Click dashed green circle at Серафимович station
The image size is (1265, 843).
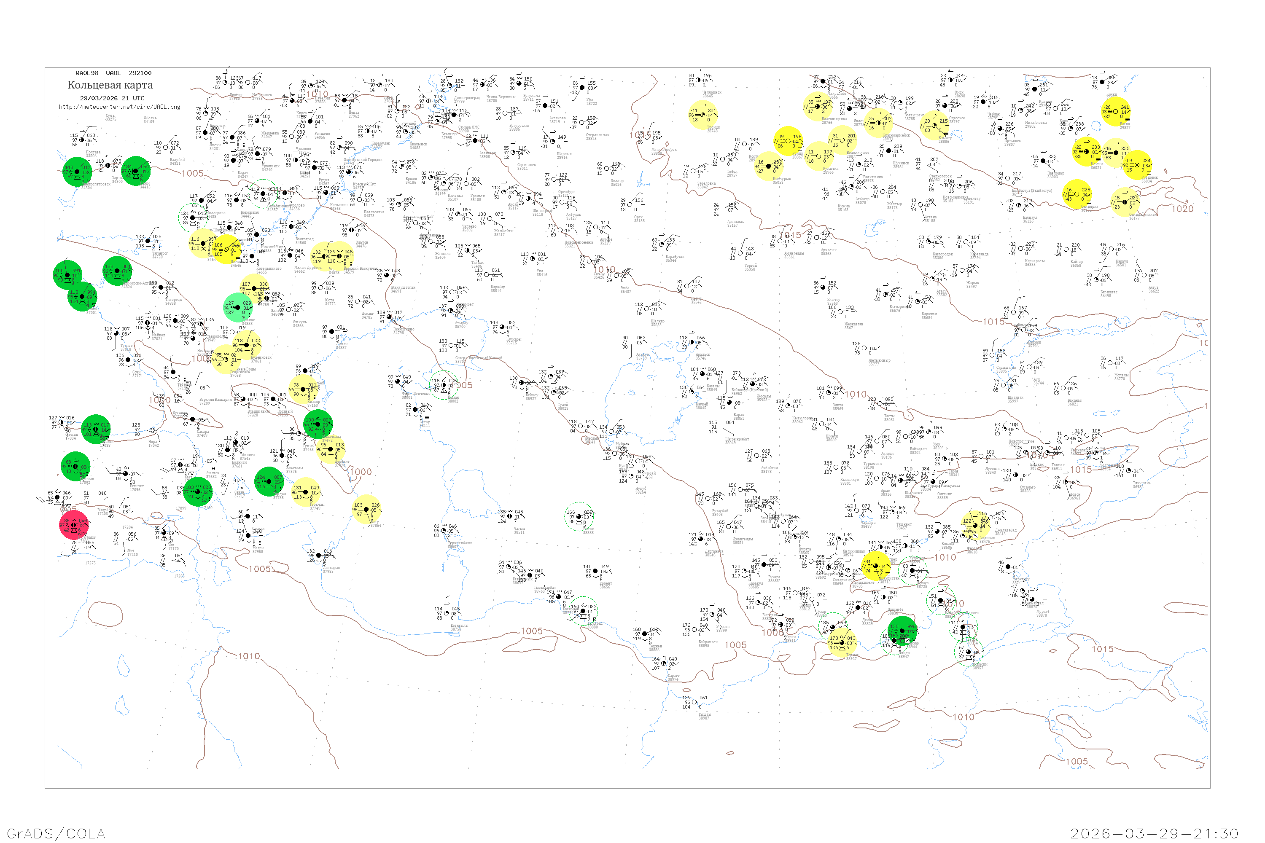tap(262, 194)
